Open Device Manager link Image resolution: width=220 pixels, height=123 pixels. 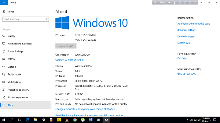[186, 37]
